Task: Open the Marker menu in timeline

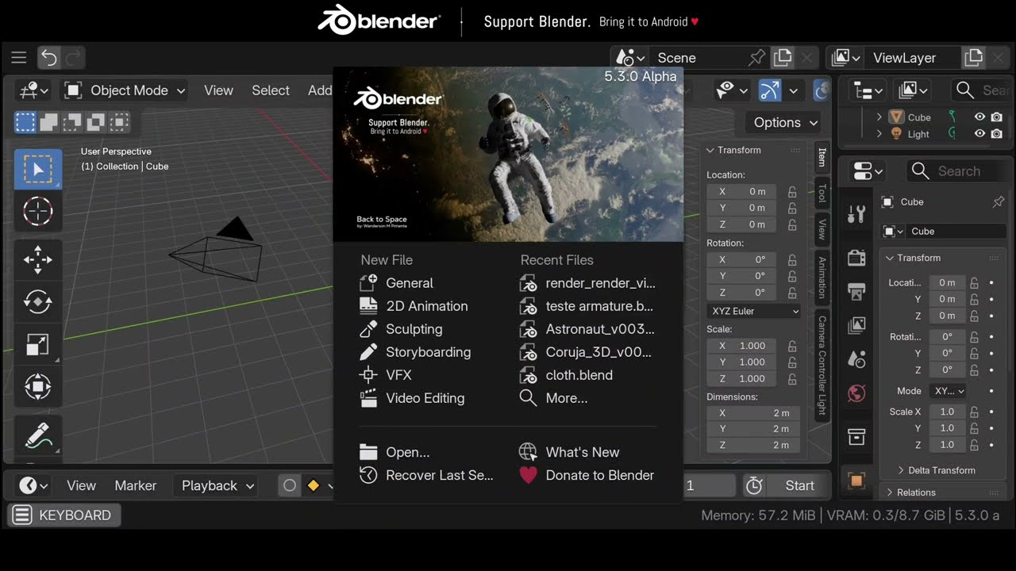Action: coord(136,485)
